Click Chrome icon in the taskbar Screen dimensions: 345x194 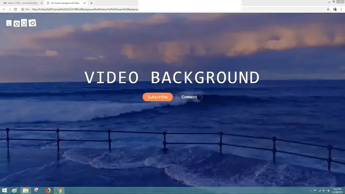coord(59,190)
